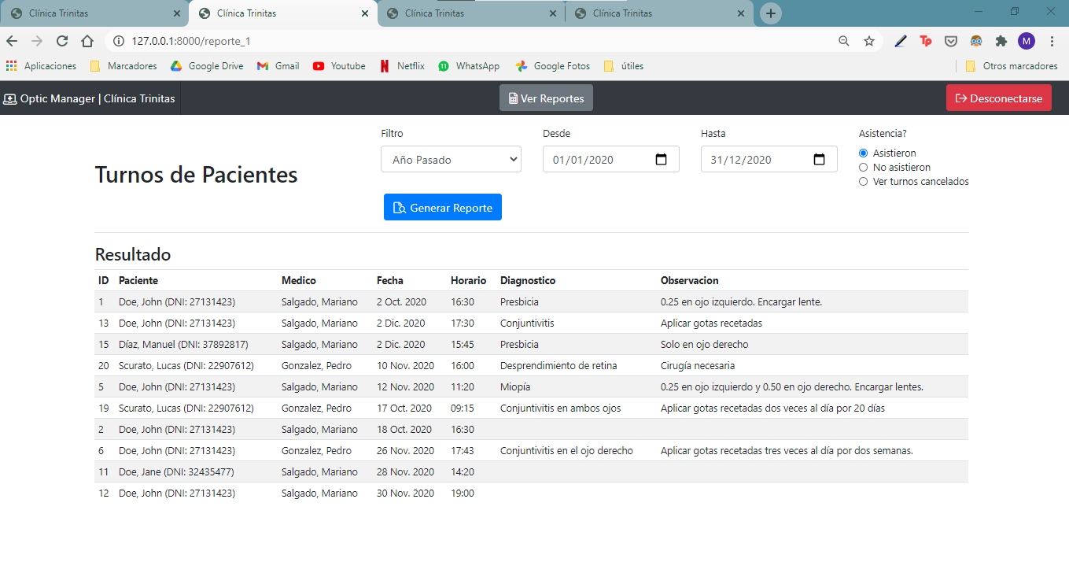Open Netflix bookmark

click(402, 66)
